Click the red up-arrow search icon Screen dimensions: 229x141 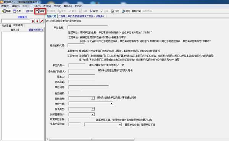point(33,21)
